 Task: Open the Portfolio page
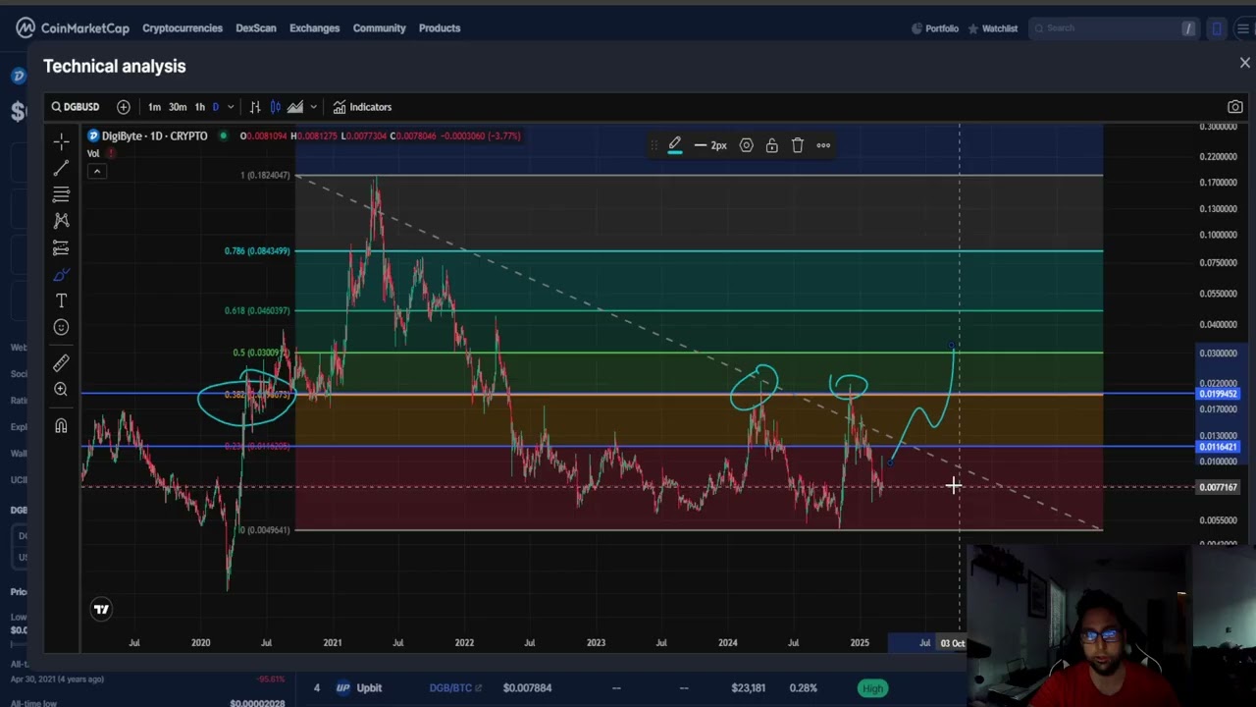point(934,28)
